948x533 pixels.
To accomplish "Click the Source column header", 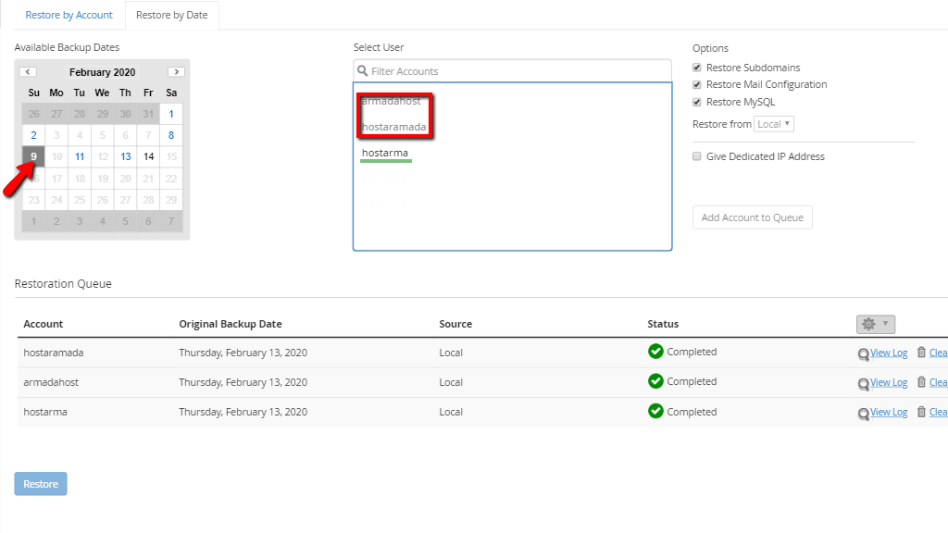I will tap(455, 324).
